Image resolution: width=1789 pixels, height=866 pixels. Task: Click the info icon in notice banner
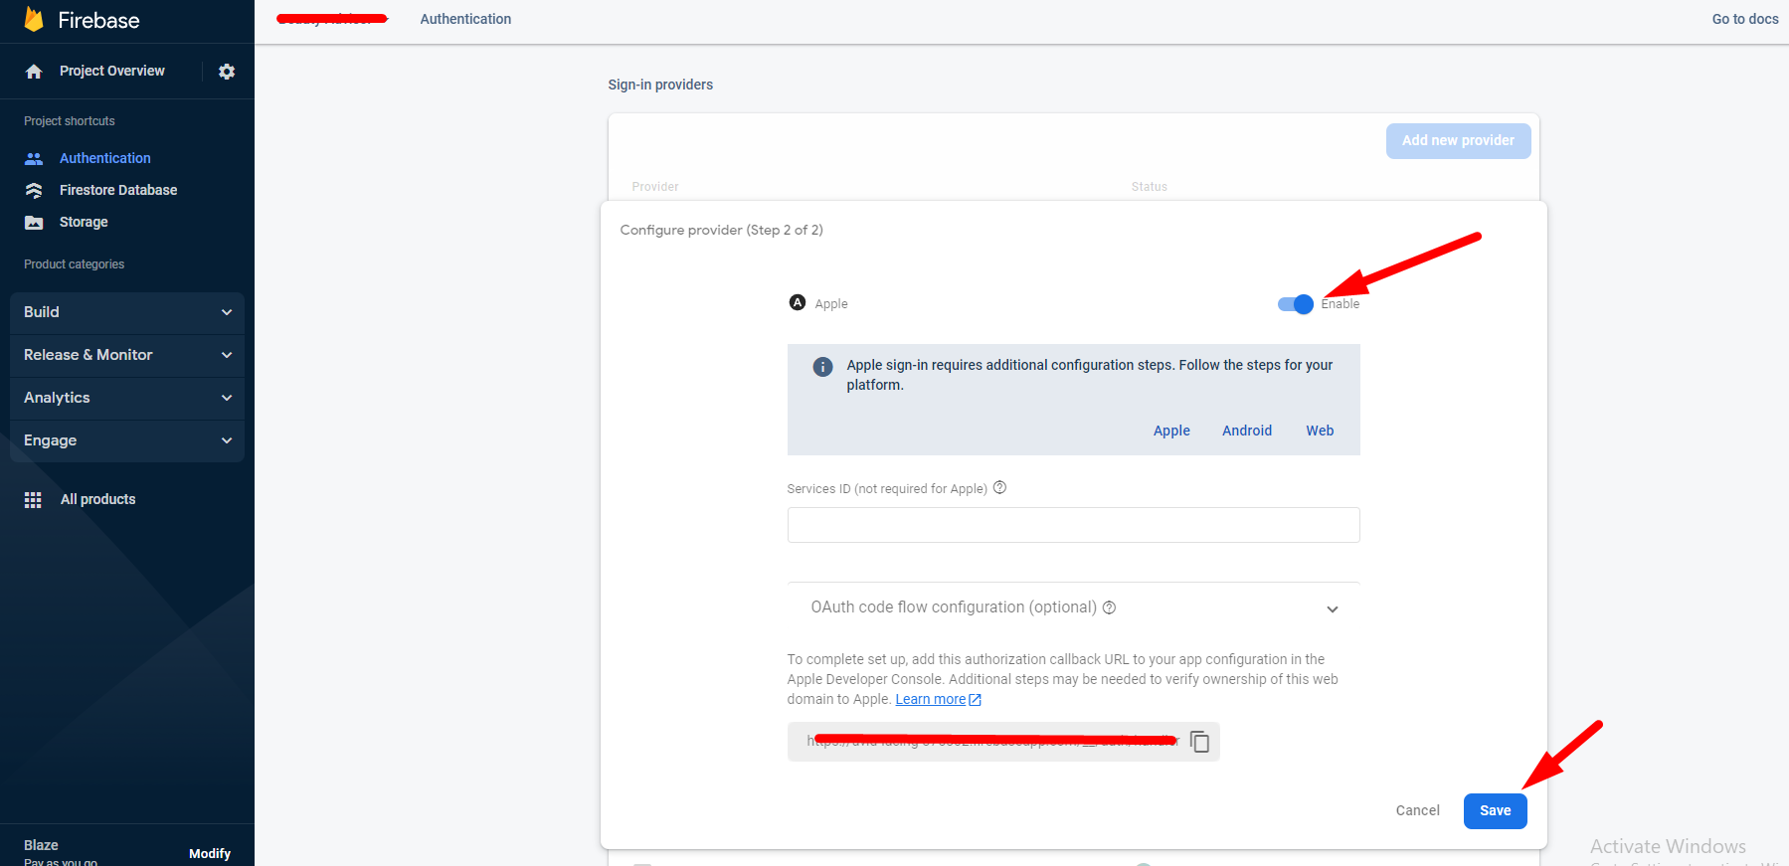[822, 367]
